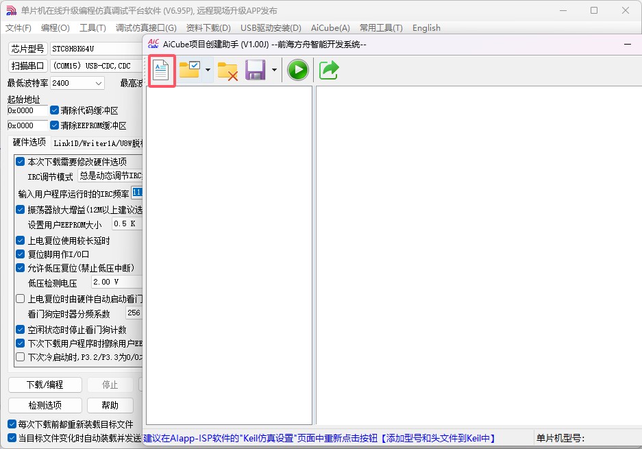642x449 pixels.
Task: Open the 最低波特率 2400 dropdown
Action: pos(77,83)
